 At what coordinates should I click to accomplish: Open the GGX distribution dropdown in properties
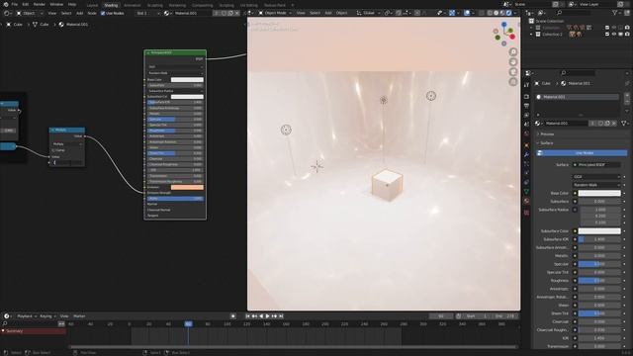tap(596, 177)
